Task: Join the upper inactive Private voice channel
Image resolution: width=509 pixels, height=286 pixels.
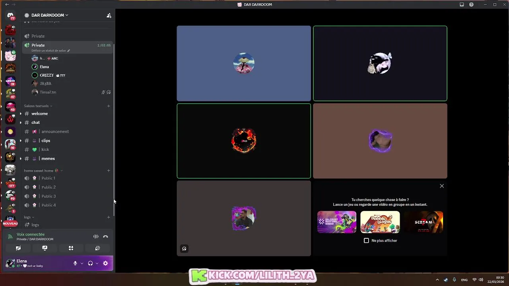Action: (x=68, y=36)
